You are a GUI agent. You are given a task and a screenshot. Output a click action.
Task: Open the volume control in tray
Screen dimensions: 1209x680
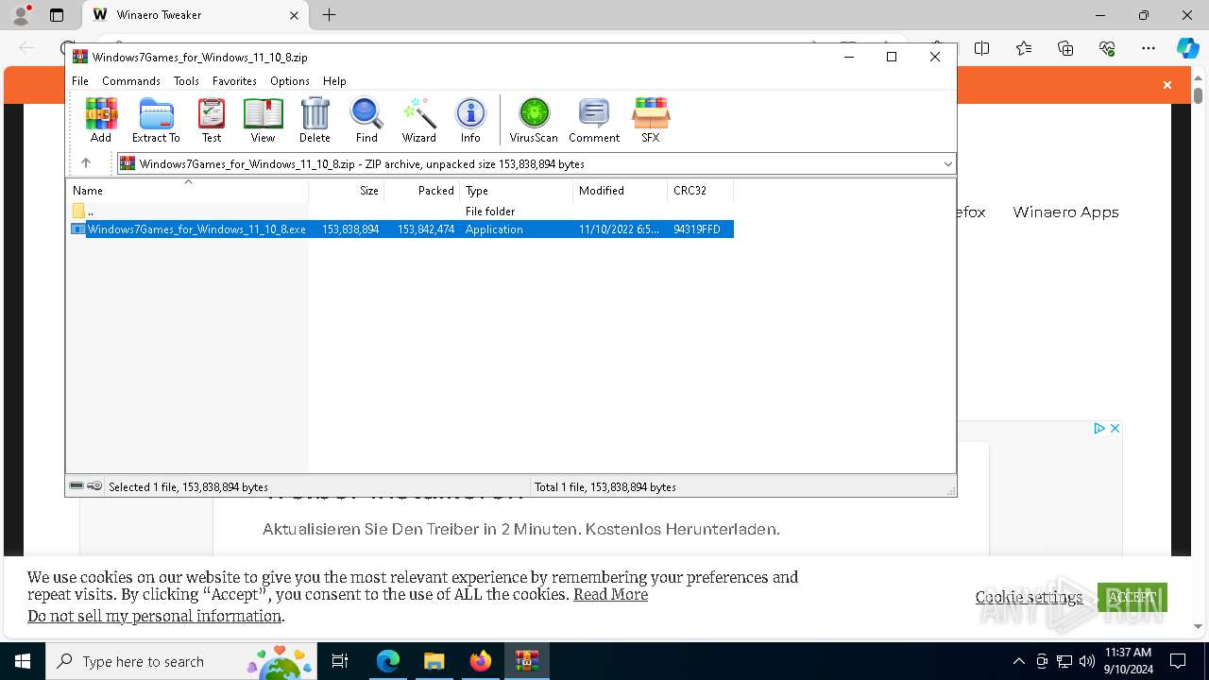coord(1087,661)
